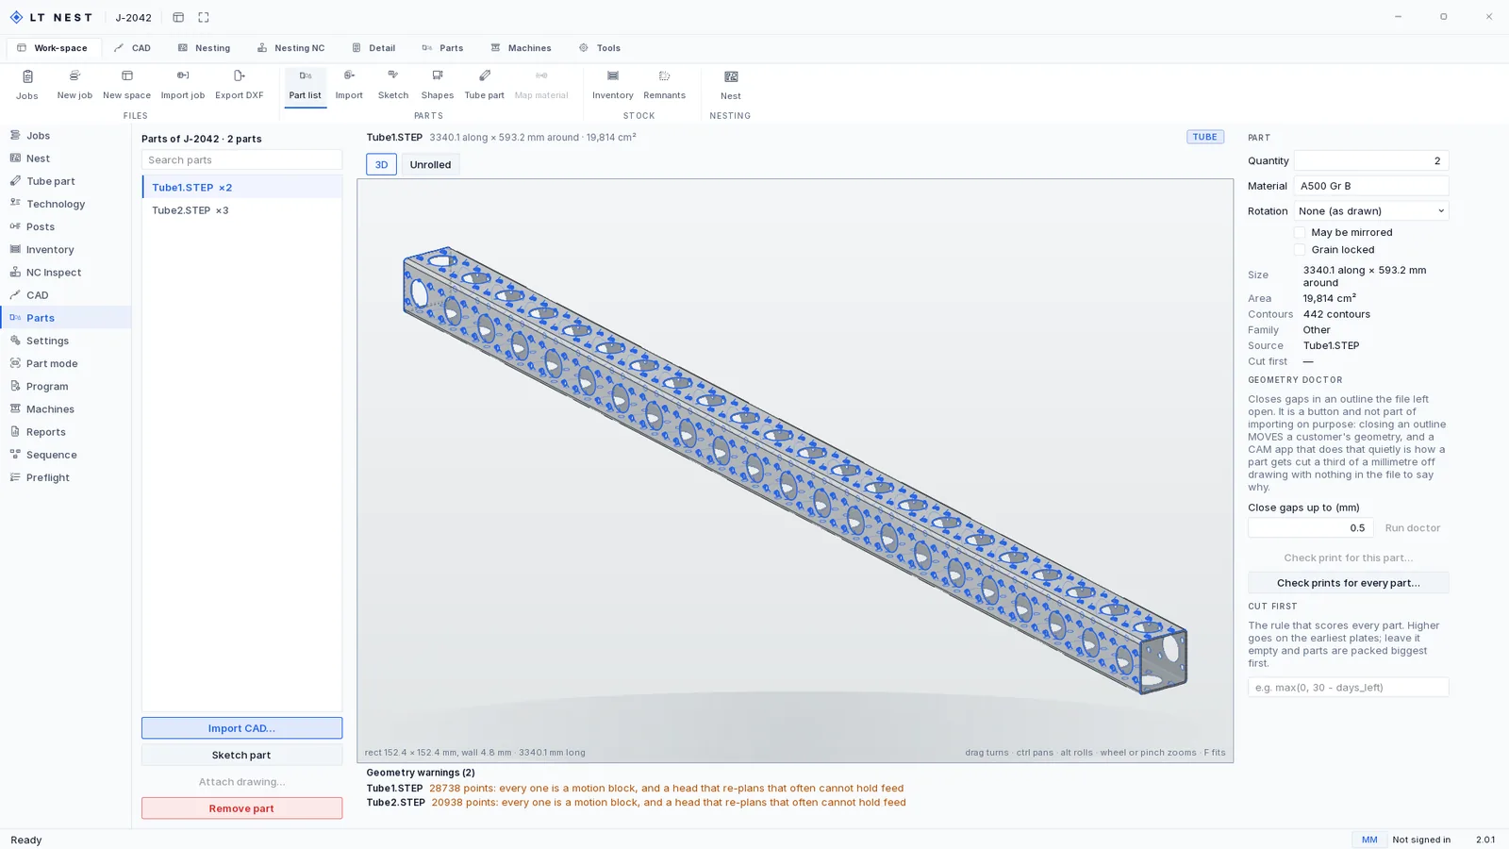Enable the May be mirrored checkbox
This screenshot has height=849, width=1509.
1300,232
